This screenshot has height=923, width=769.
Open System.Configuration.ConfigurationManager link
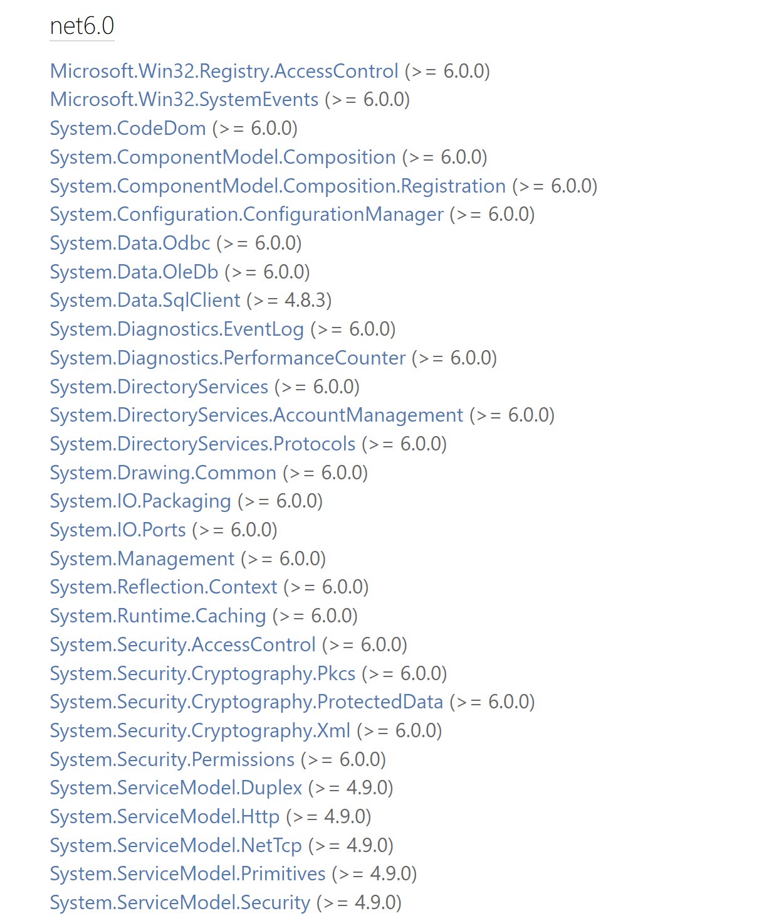click(247, 215)
